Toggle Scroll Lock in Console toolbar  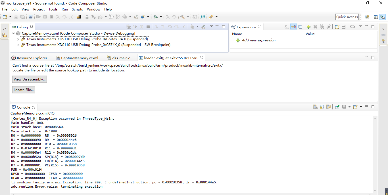[322, 107]
